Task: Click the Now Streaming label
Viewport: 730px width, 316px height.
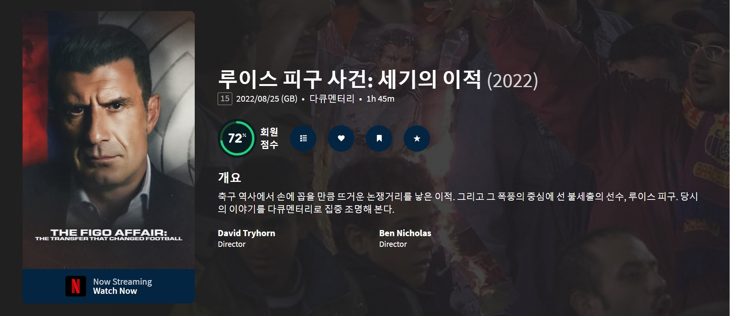Action: point(122,282)
